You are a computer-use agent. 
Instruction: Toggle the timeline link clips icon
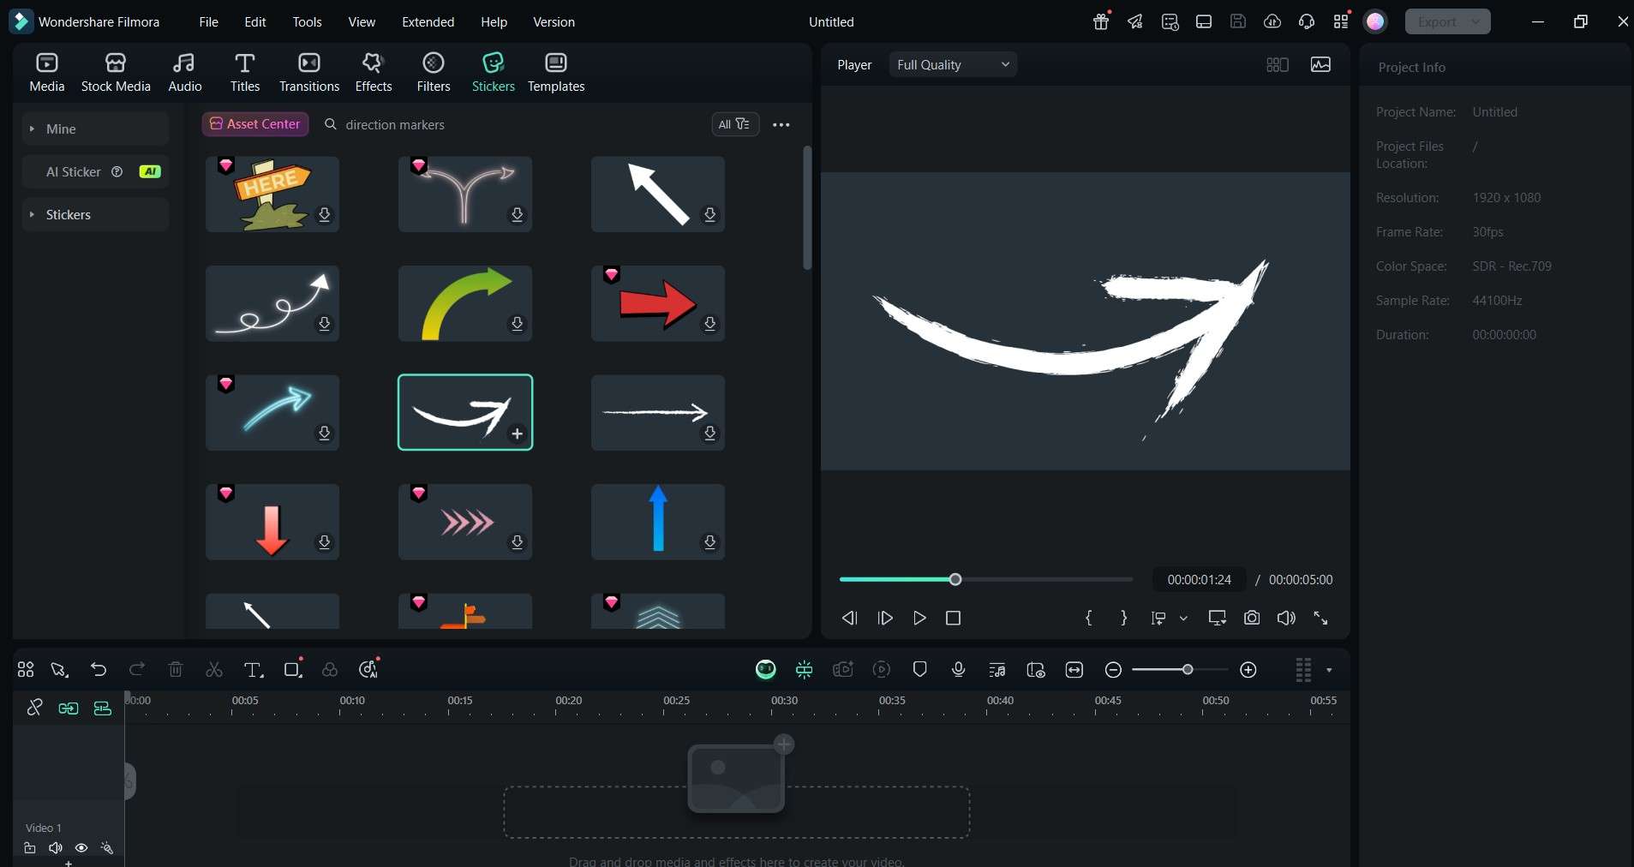point(34,707)
